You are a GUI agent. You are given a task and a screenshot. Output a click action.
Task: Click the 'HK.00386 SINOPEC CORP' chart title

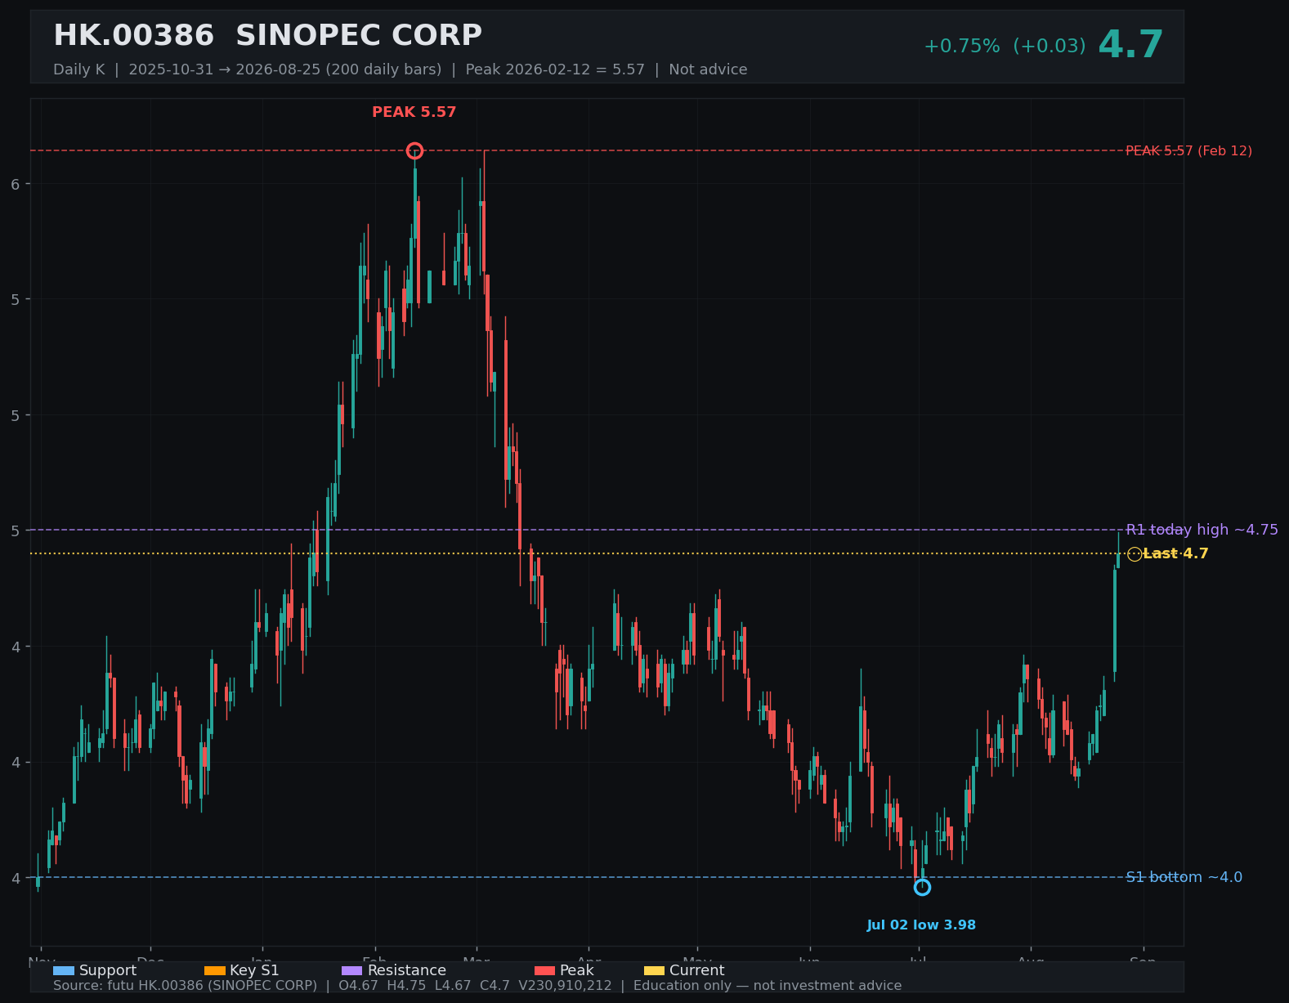(x=267, y=36)
